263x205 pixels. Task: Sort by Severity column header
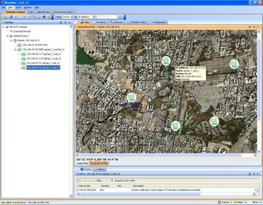(105, 186)
